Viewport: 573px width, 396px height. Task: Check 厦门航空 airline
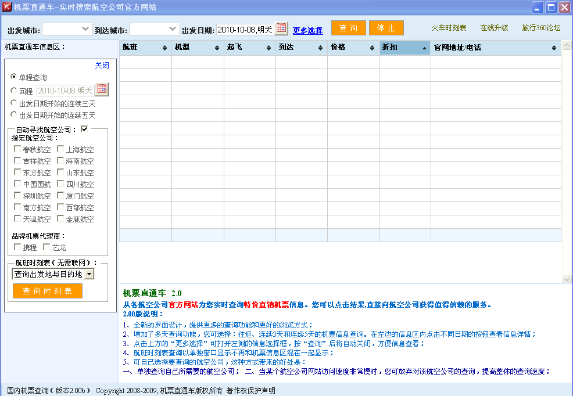(x=60, y=195)
